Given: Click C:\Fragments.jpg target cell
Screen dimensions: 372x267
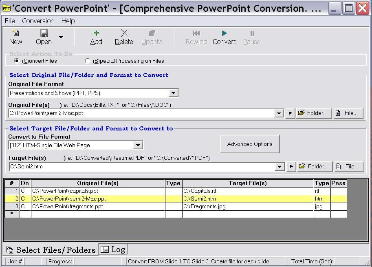Looking at the screenshot, I should tap(248, 207).
